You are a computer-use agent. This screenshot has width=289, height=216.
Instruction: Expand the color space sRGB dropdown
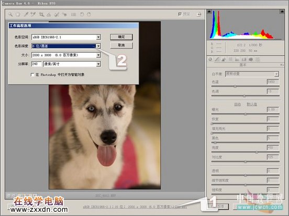(98, 37)
